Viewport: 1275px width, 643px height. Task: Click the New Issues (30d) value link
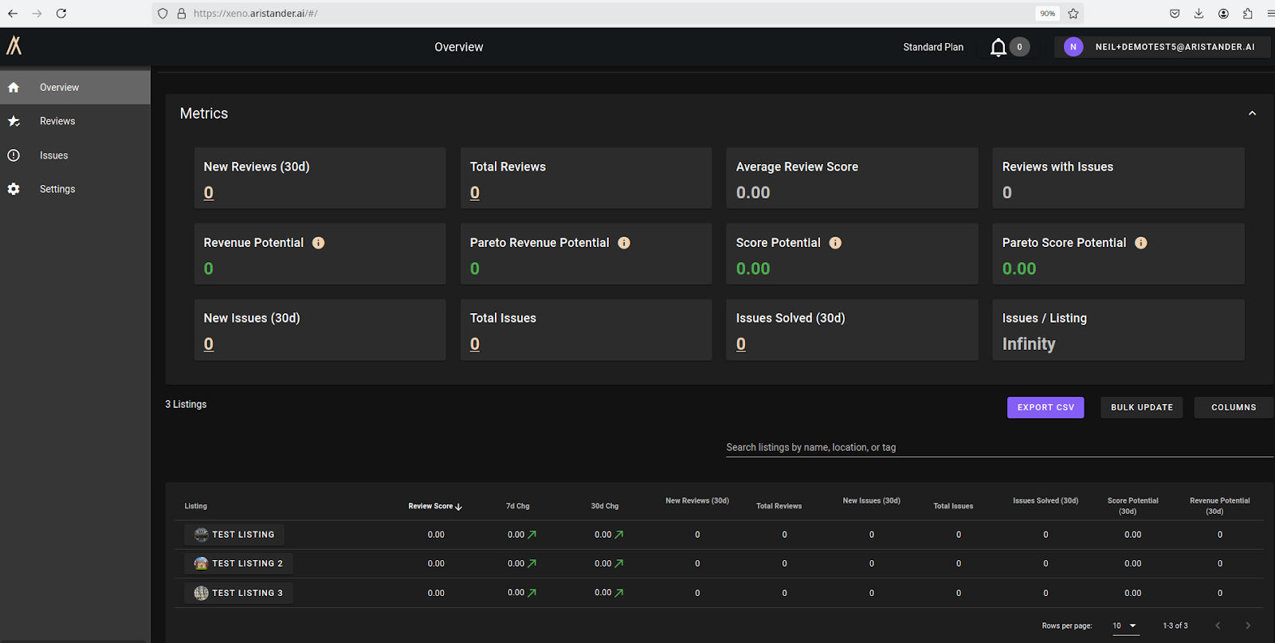click(x=209, y=344)
